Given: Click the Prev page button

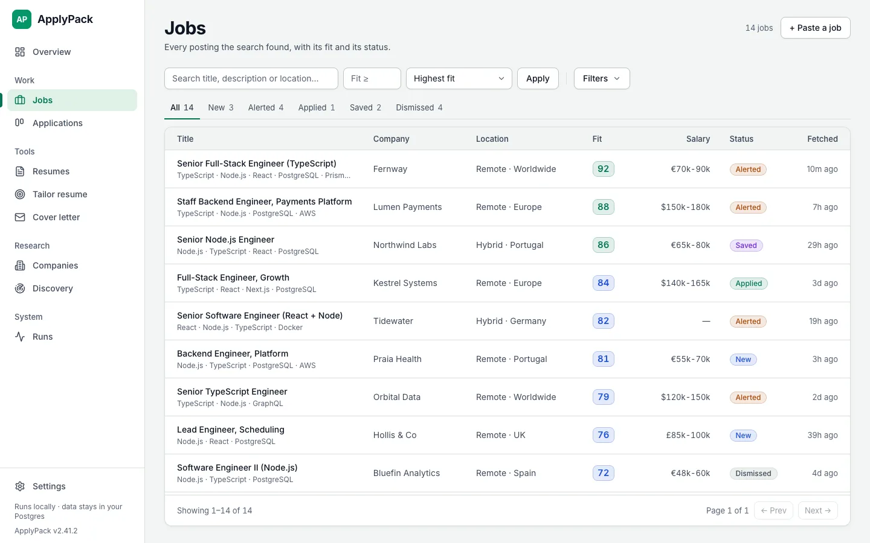Looking at the screenshot, I should (773, 510).
